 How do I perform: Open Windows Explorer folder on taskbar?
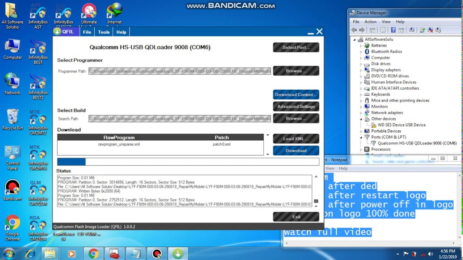pyautogui.click(x=50, y=254)
